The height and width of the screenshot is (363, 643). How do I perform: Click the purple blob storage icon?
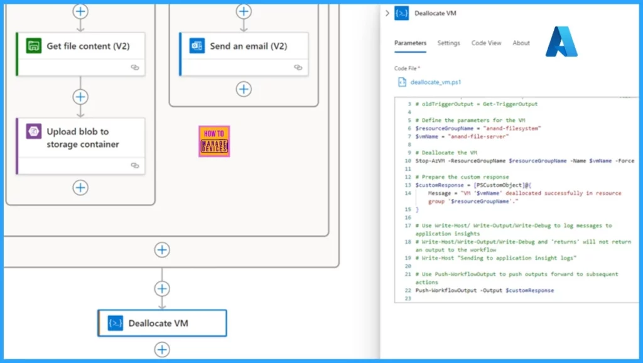pos(34,131)
